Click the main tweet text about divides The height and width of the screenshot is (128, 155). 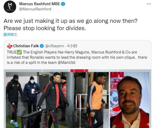(x=70, y=24)
